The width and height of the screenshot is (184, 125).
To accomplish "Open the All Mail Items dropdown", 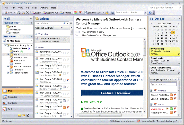I will pos(31,41).
